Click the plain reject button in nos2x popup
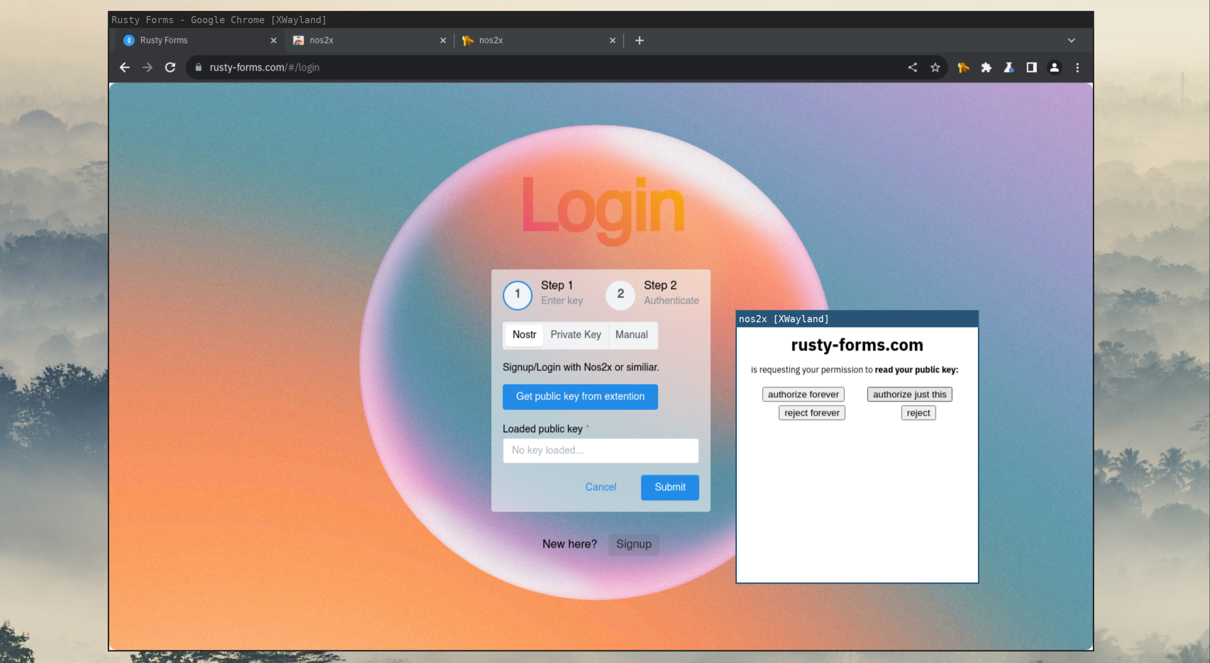Screen dimensions: 1210x663 click(918, 413)
